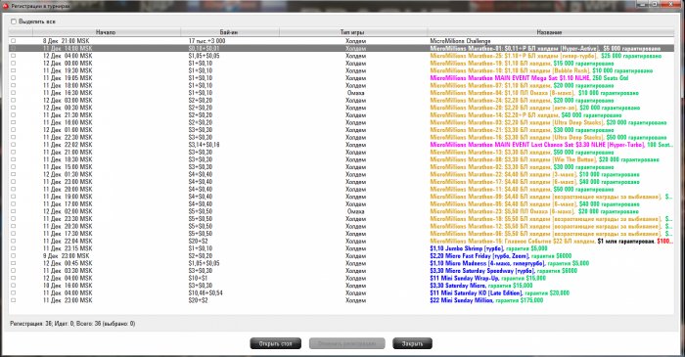Click "Омаха" game type in Marathon-04 row
685x357 pixels.
(355, 93)
